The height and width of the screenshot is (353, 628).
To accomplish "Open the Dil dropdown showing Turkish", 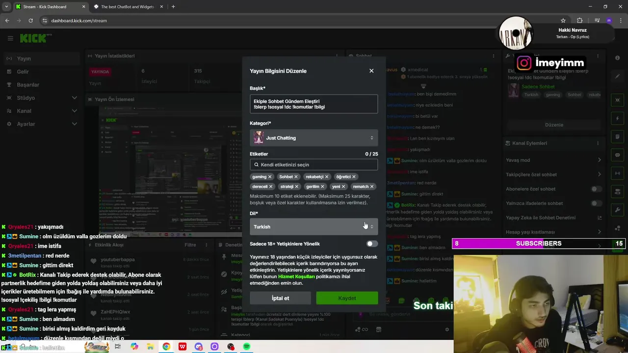I will pyautogui.click(x=314, y=227).
